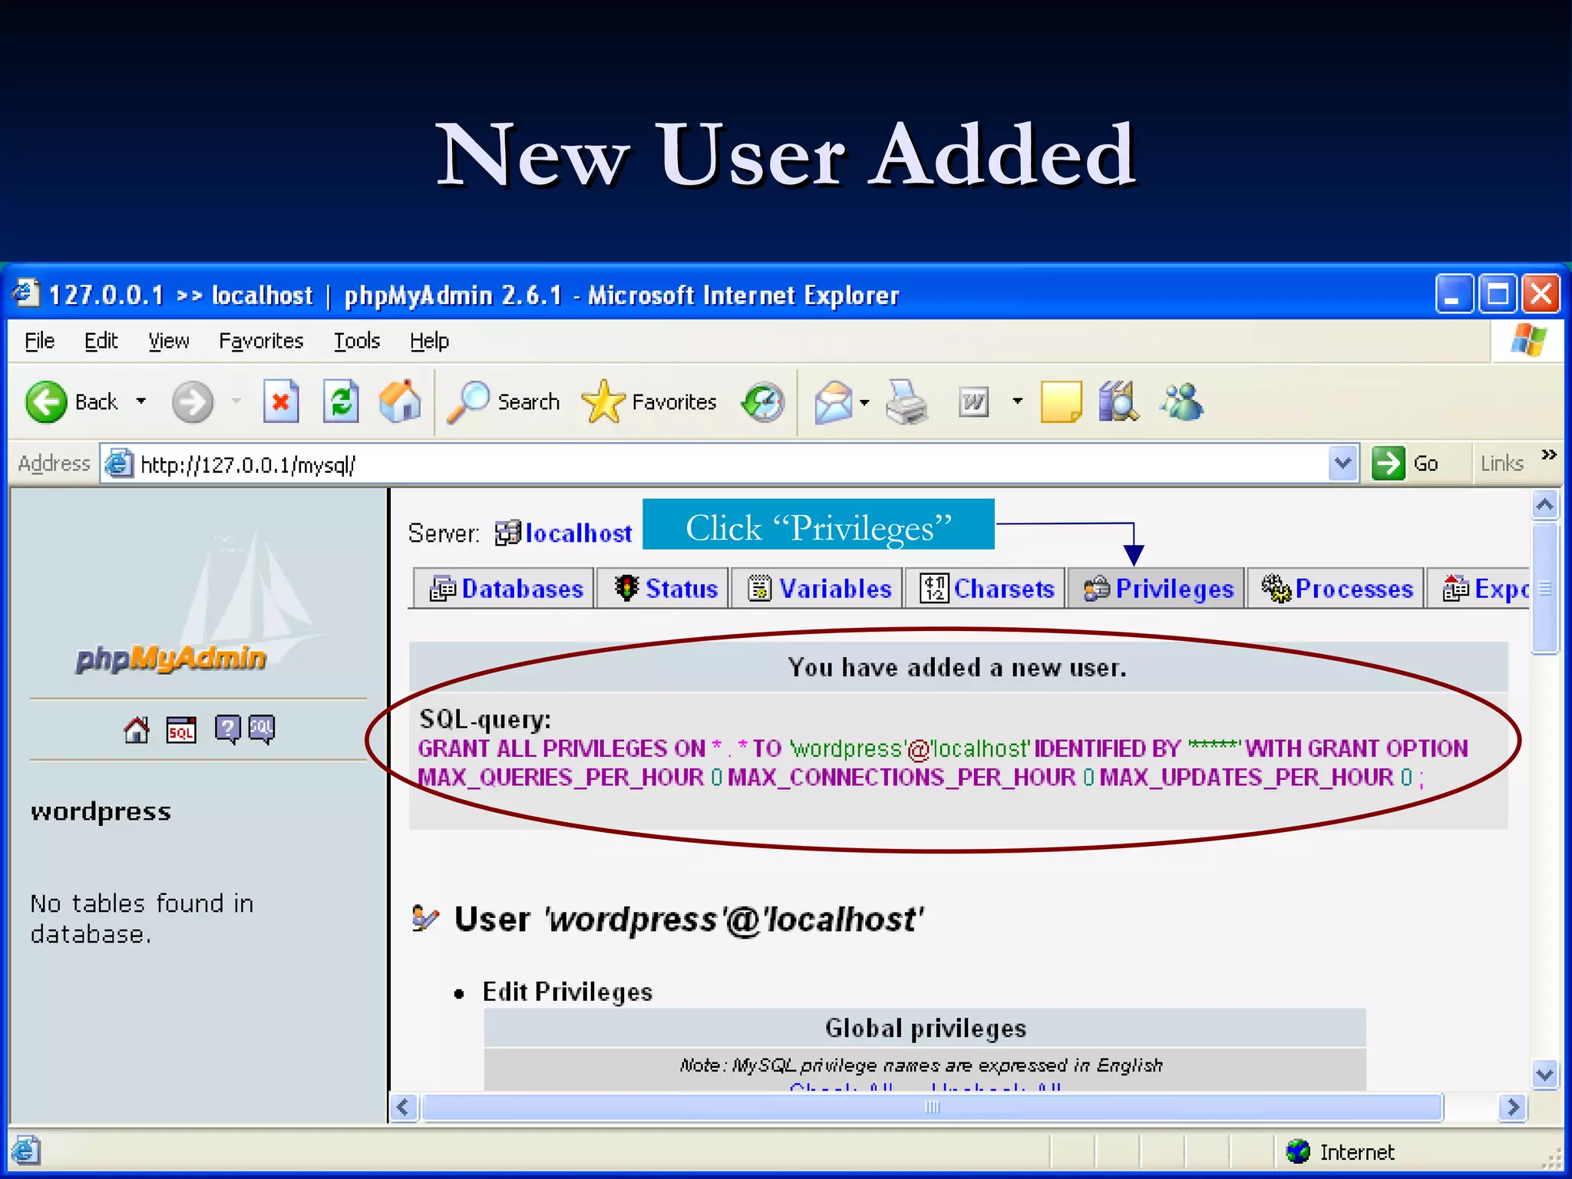Open the MySQL documentation SQL icon
Screen dimensions: 1572x1179
(262, 729)
